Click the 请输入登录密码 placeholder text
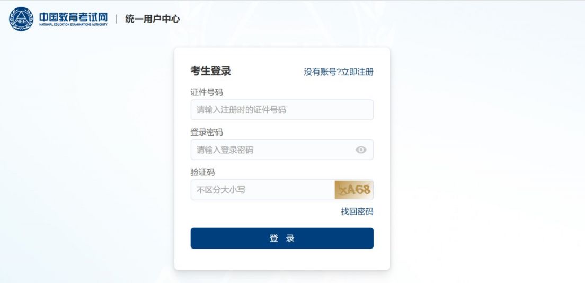Viewport: 585px width, 283px height. coord(225,149)
